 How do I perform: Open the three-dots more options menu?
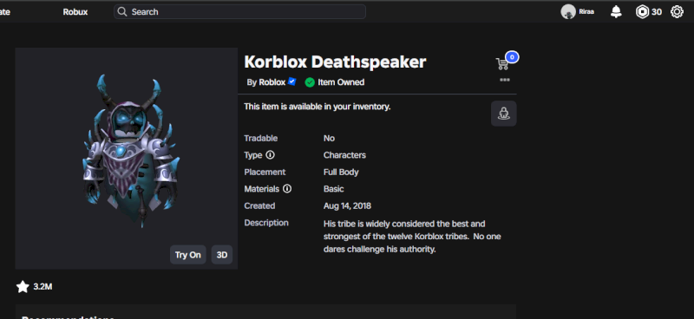point(505,80)
